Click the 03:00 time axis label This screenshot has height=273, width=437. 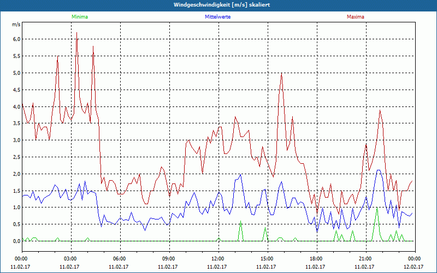(72, 259)
